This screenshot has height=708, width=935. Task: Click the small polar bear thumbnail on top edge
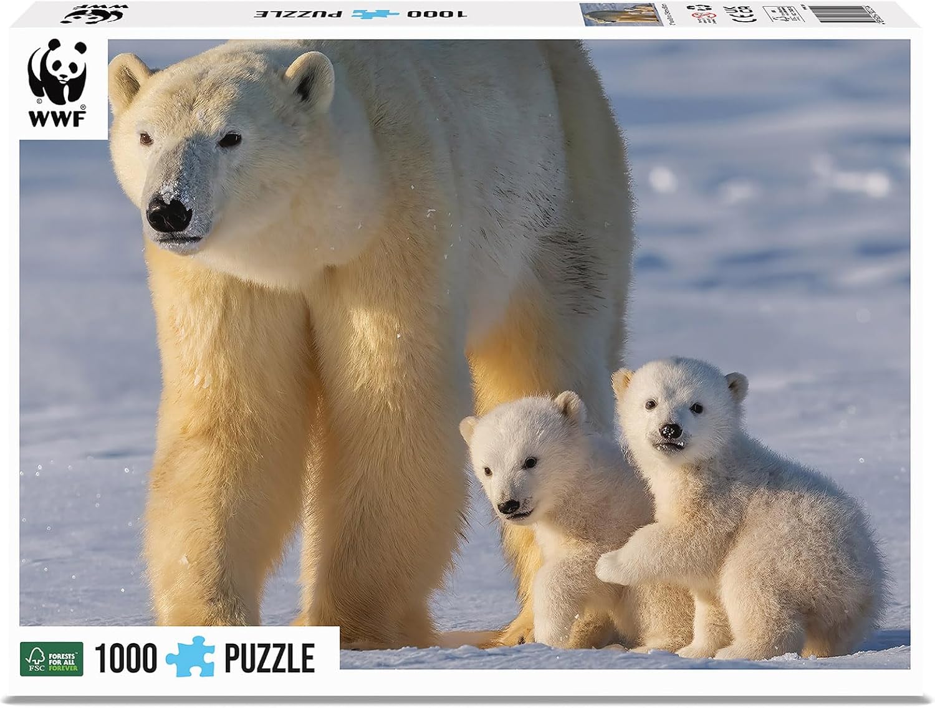pyautogui.click(x=621, y=14)
